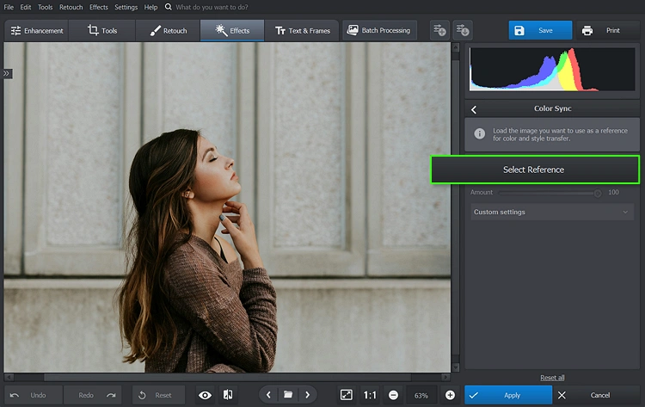645x407 pixels.
Task: Open the Effects menu in menu bar
Action: click(99, 7)
